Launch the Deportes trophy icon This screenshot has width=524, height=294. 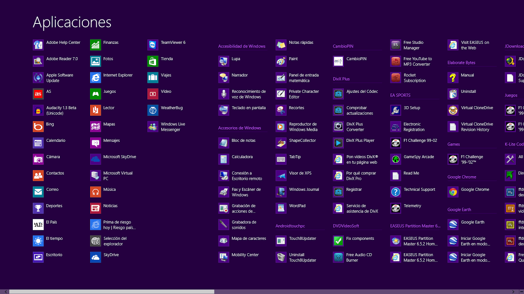tap(38, 208)
